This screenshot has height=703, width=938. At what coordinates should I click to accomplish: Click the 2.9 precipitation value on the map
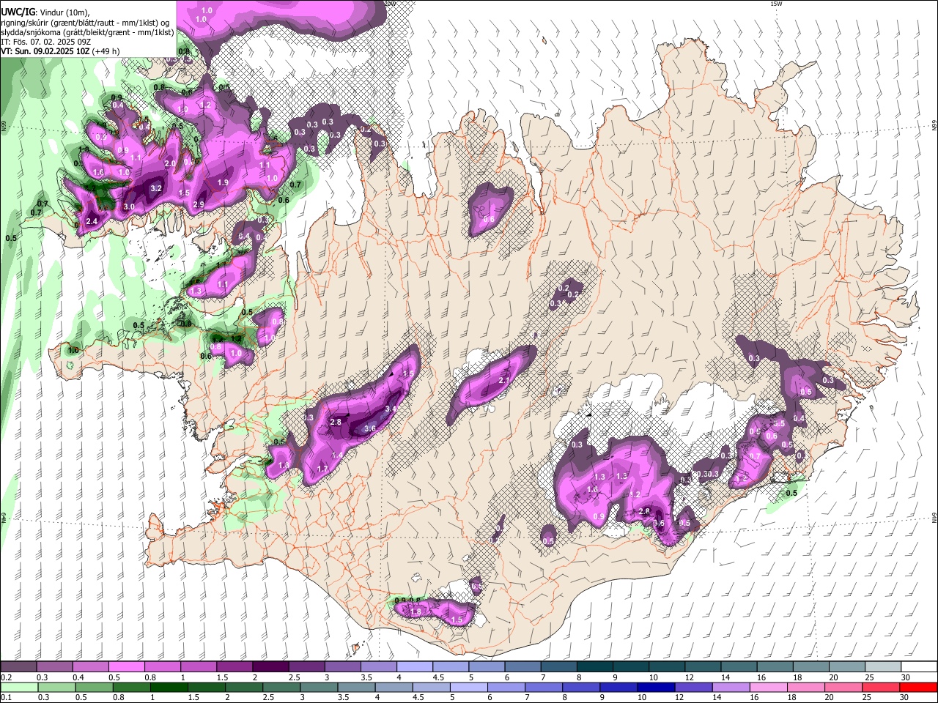tap(198, 204)
